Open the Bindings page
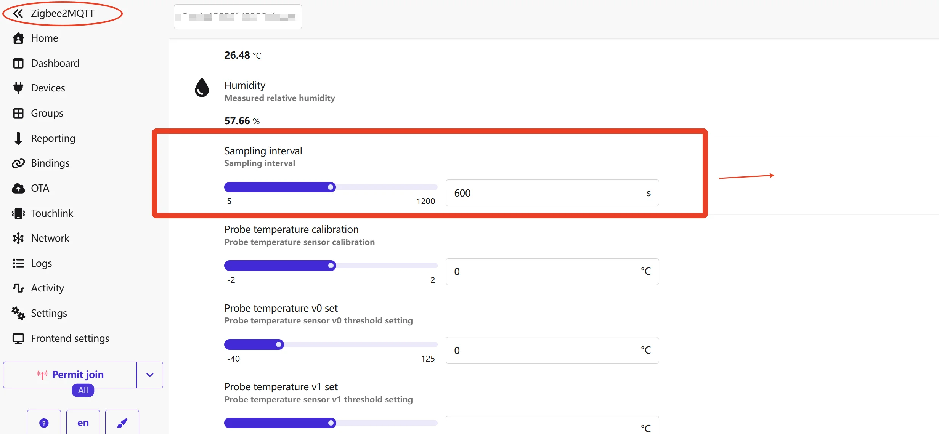The width and height of the screenshot is (939, 434). click(x=50, y=163)
